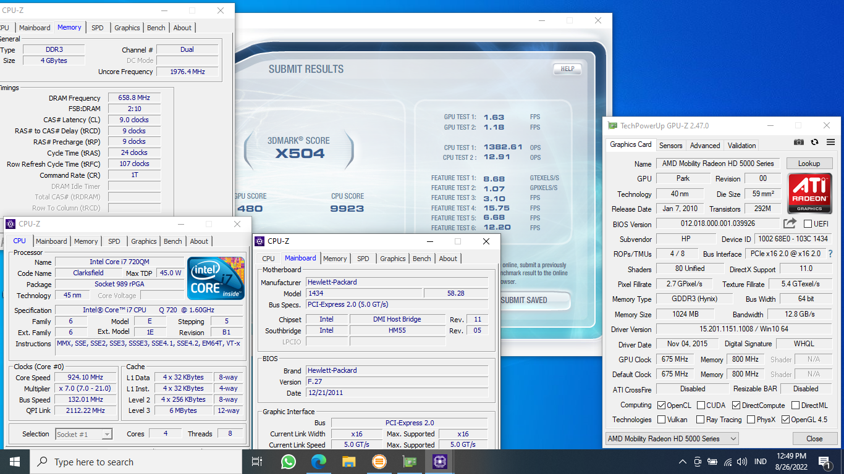This screenshot has width=844, height=474.
Task: Switch to GPU-Z via its taskbar icon
Action: (409, 462)
